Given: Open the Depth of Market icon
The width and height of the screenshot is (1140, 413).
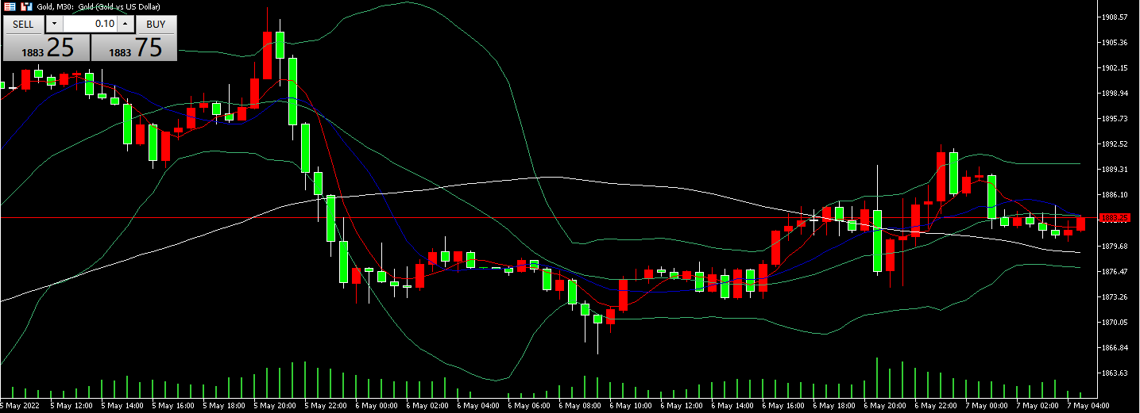Looking at the screenshot, I should coord(25,6).
